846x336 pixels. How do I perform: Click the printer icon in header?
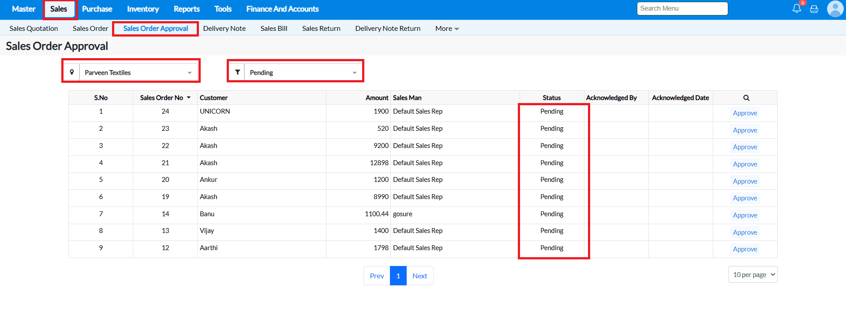(814, 9)
